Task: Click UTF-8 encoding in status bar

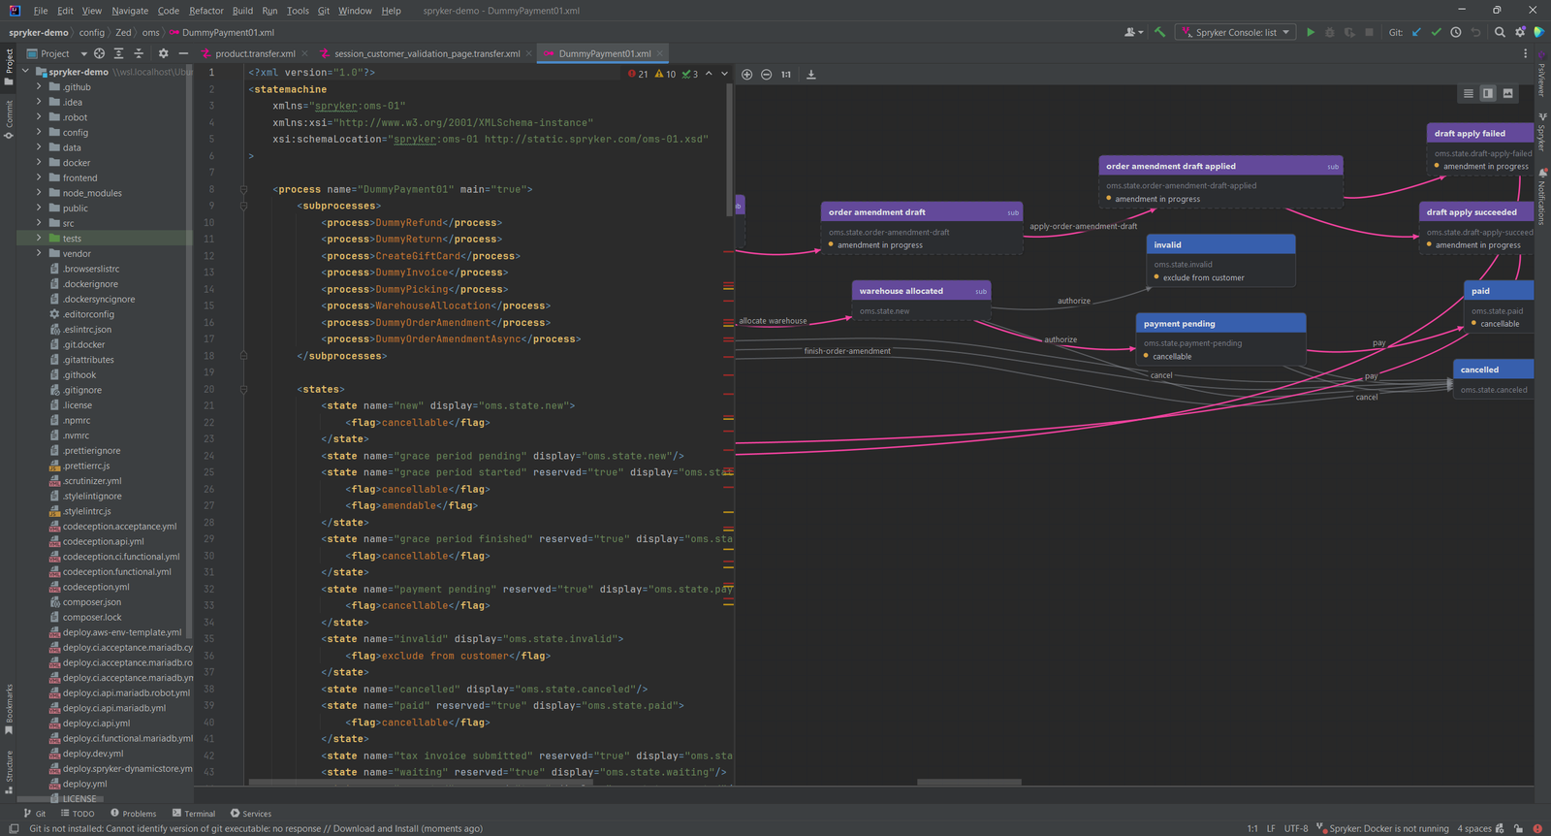Action: (x=1296, y=828)
